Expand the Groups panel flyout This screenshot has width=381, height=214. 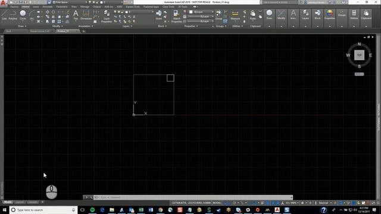click(221, 26)
